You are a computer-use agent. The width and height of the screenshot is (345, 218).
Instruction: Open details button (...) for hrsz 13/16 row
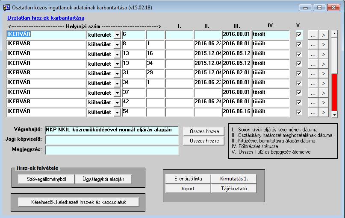click(x=313, y=54)
